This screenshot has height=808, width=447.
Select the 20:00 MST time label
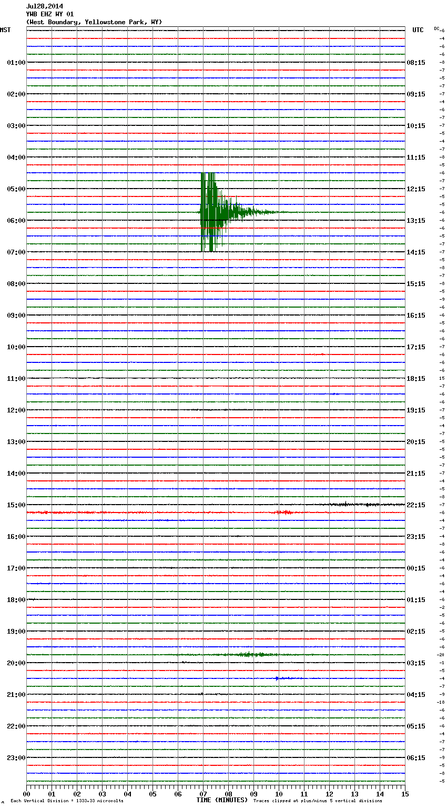pos(16,663)
